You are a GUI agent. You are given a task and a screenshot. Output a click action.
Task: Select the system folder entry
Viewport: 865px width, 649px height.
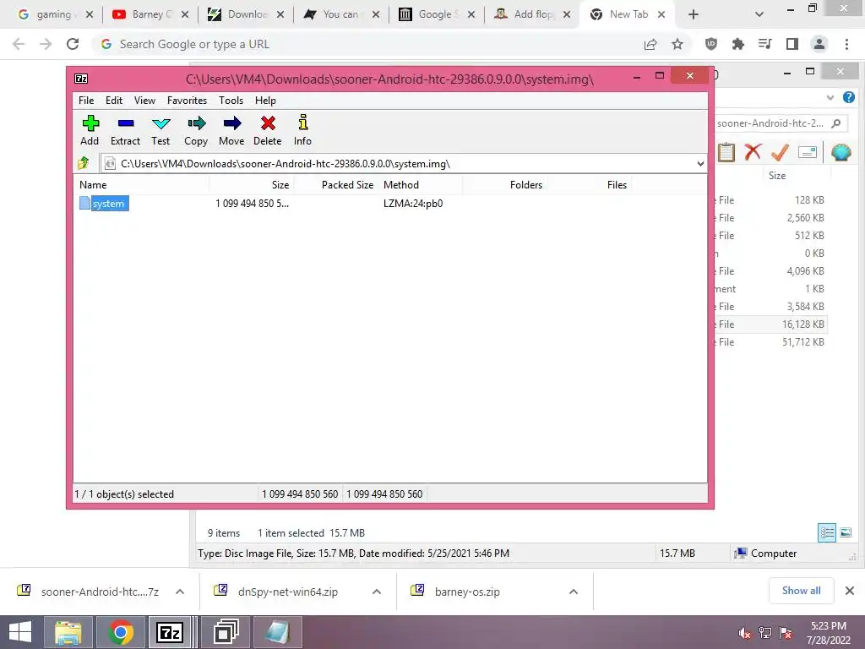104,204
